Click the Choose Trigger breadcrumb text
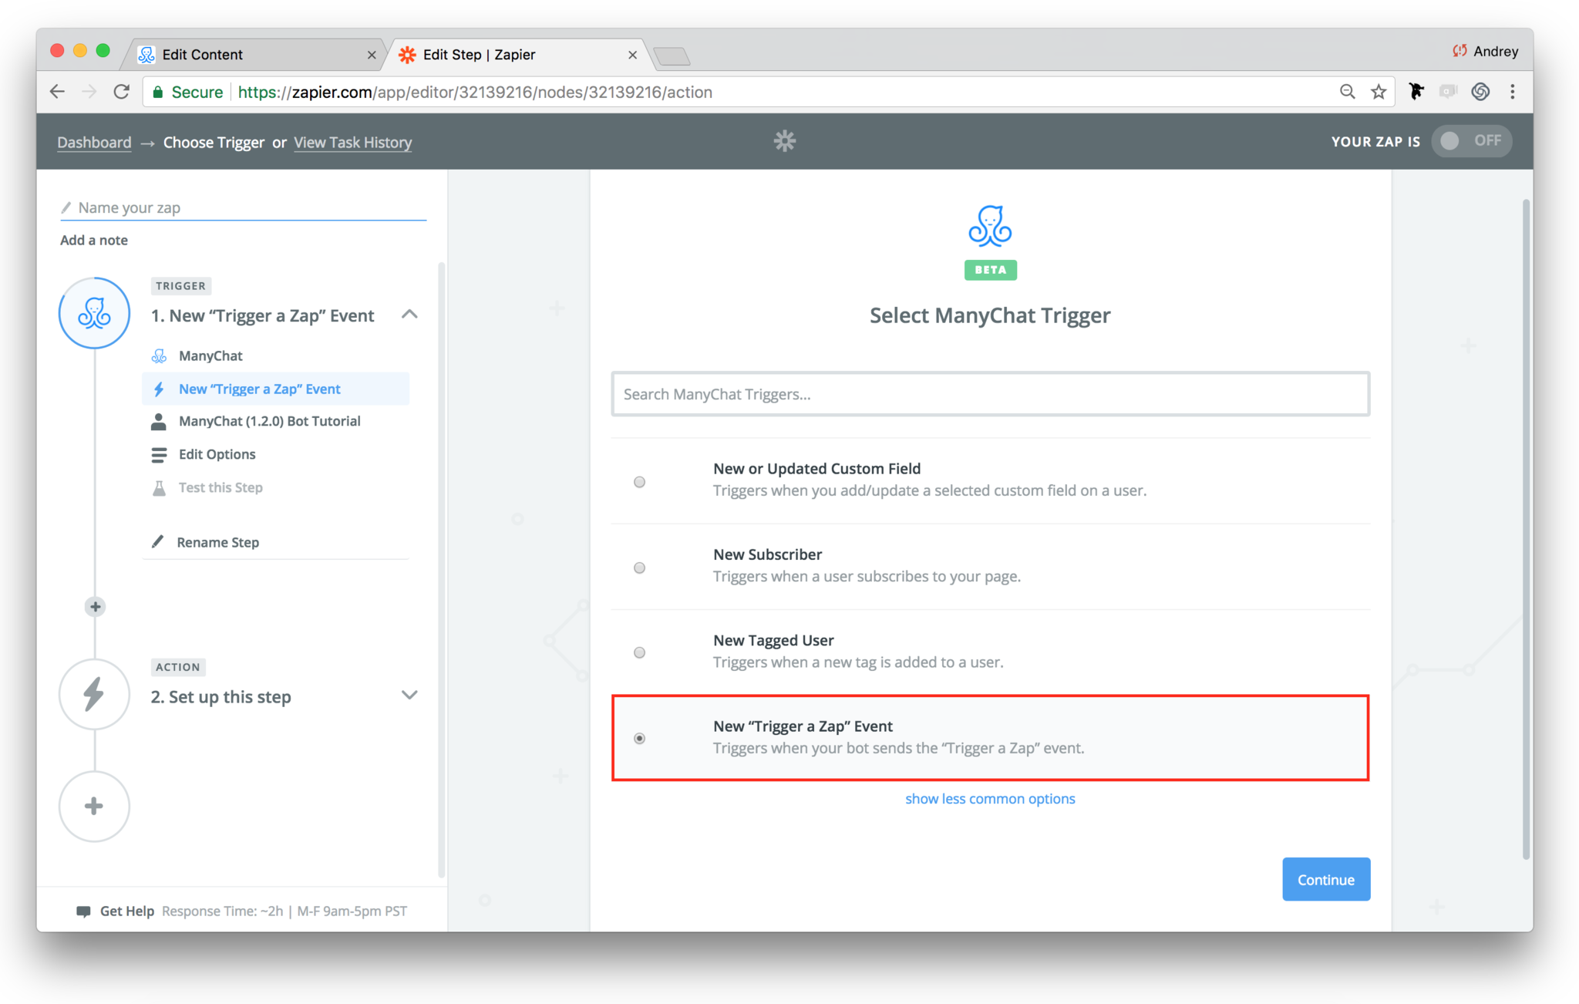Image resolution: width=1579 pixels, height=1004 pixels. [x=214, y=142]
